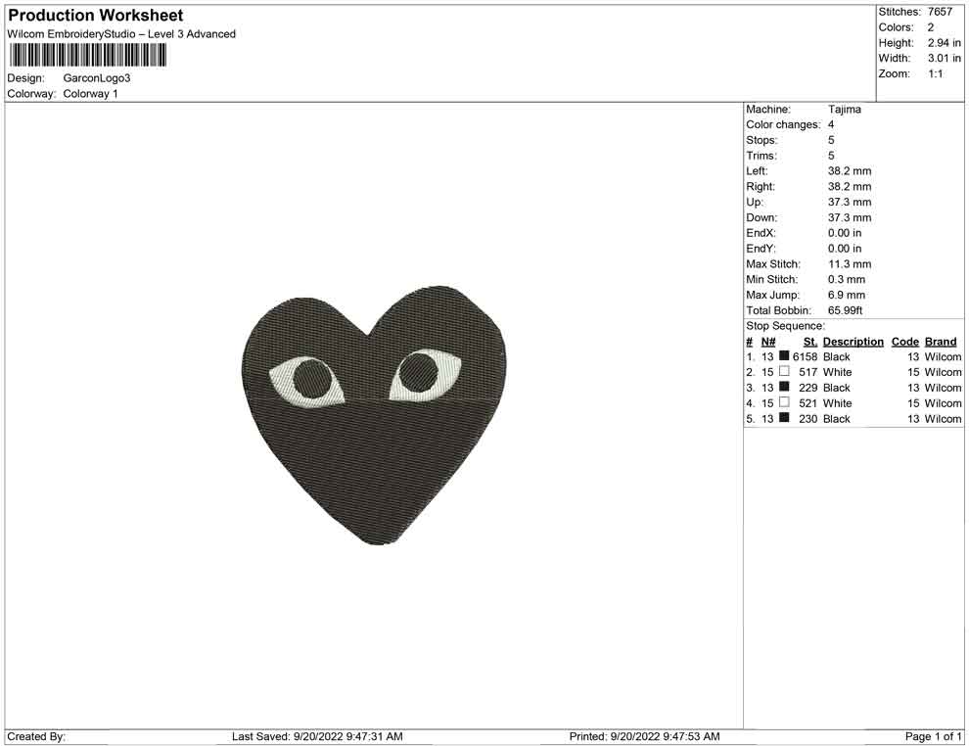Image resolution: width=969 pixels, height=746 pixels.
Task: Click the black swatch in stop row 1
Action: coord(784,355)
